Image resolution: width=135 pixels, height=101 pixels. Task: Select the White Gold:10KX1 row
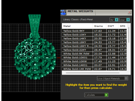pyautogui.click(x=94, y=58)
